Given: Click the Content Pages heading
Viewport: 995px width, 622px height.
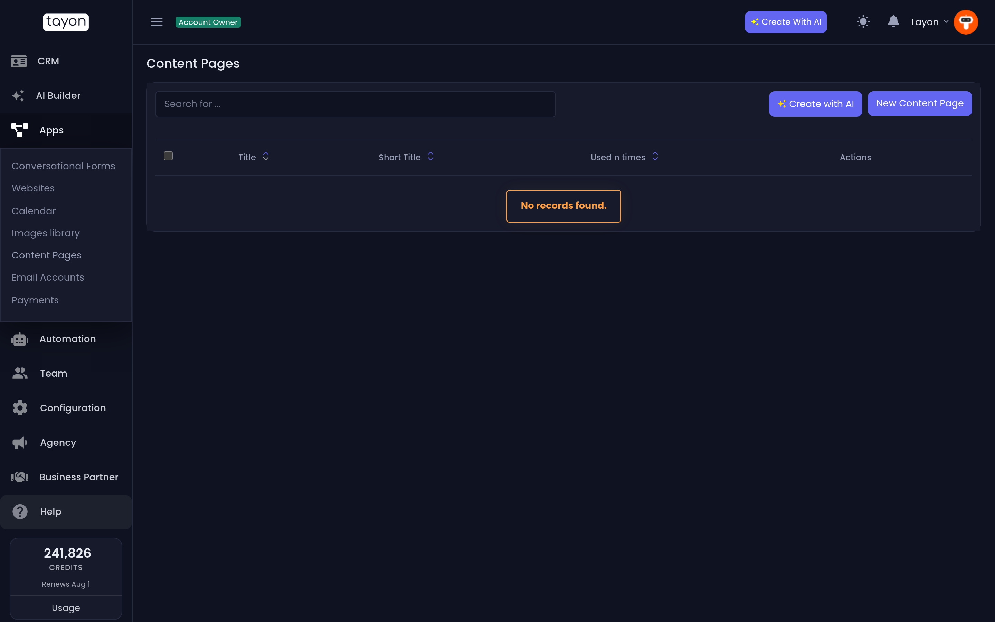Looking at the screenshot, I should (x=193, y=64).
